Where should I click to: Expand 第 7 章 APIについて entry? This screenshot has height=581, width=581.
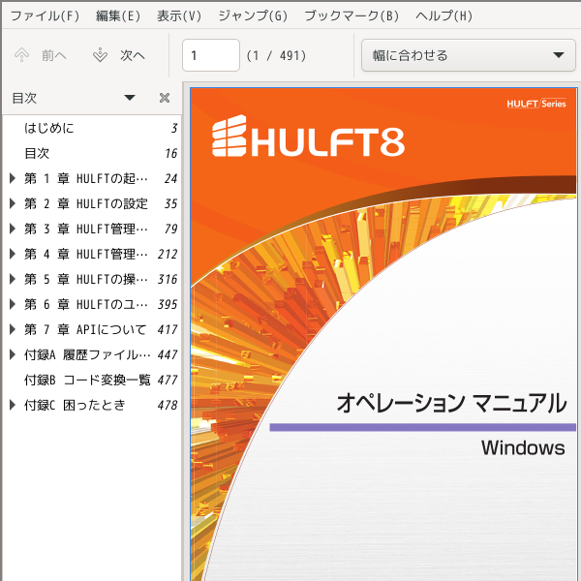pos(13,329)
